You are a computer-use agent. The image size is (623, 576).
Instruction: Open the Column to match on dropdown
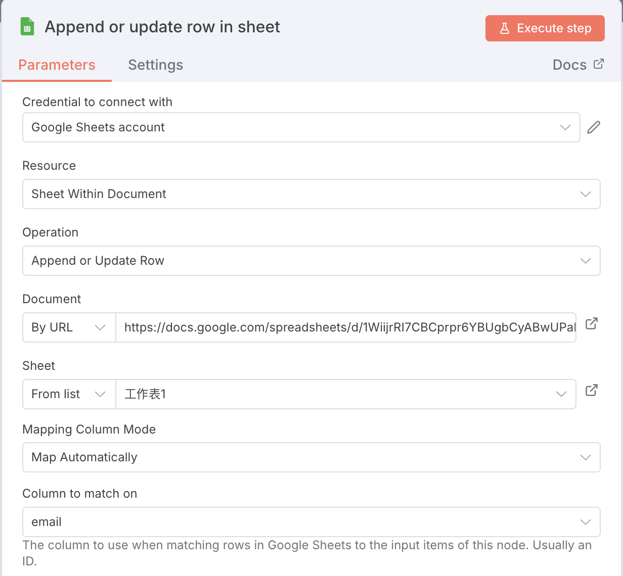coord(585,522)
